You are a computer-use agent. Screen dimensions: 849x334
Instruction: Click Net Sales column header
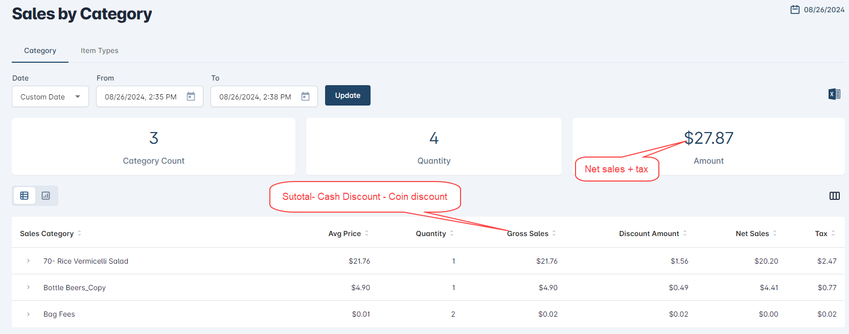tap(752, 234)
